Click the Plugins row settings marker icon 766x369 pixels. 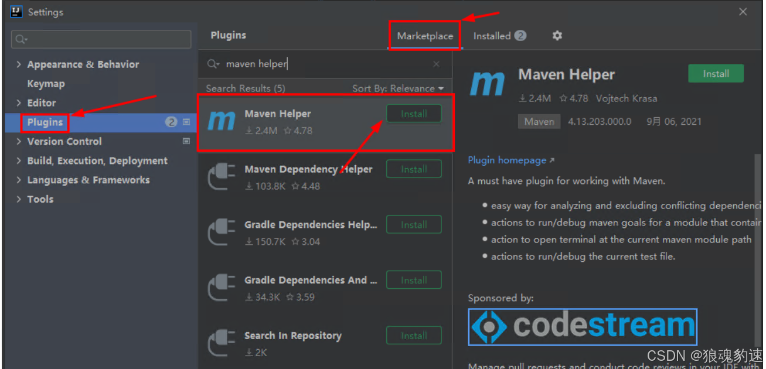pos(186,122)
